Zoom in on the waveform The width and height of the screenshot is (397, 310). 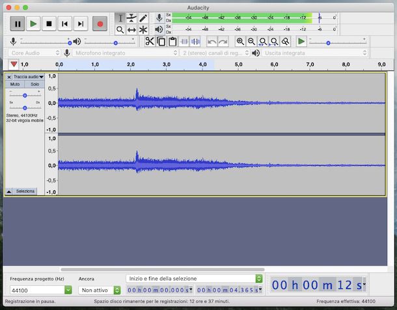[240, 41]
